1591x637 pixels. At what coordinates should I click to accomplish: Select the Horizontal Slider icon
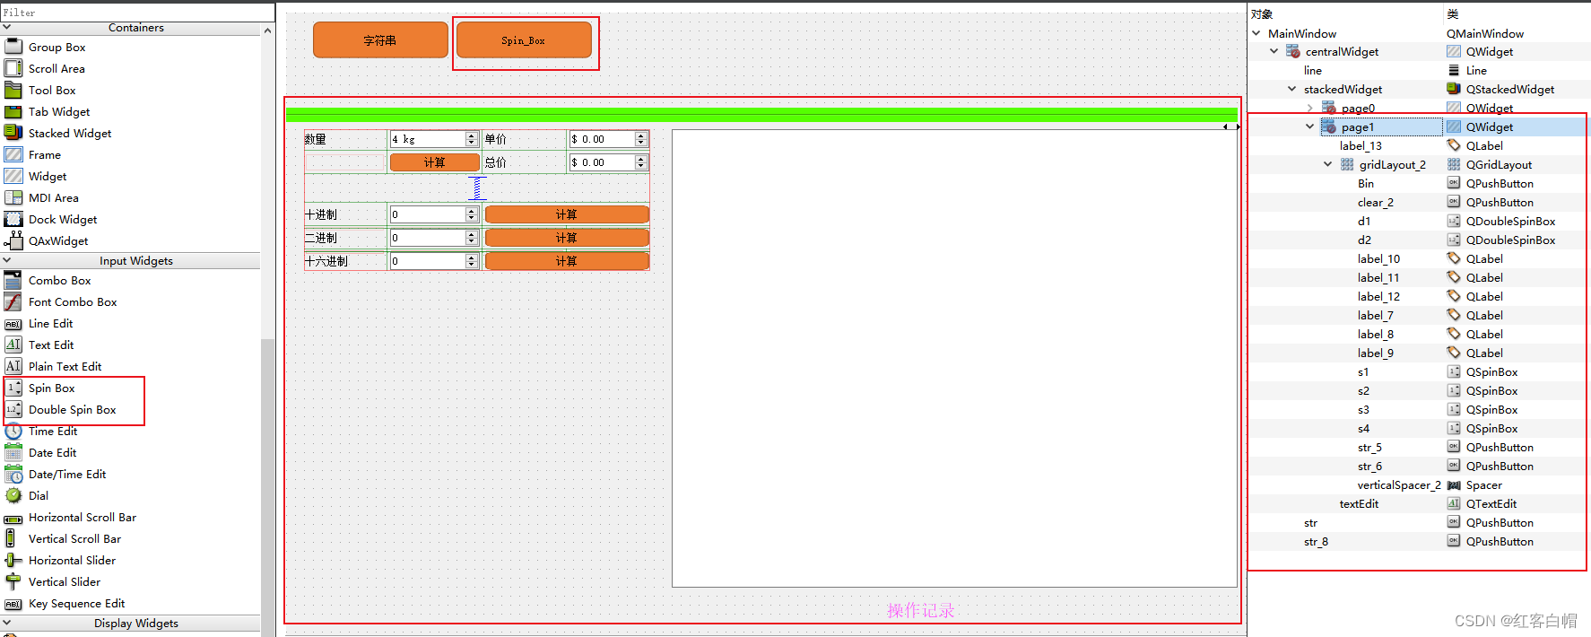click(13, 560)
